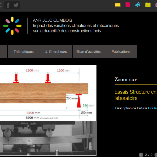The height and width of the screenshot is (157, 157).
Task: Go to the Publications menu item
Action: pyautogui.click(x=121, y=52)
